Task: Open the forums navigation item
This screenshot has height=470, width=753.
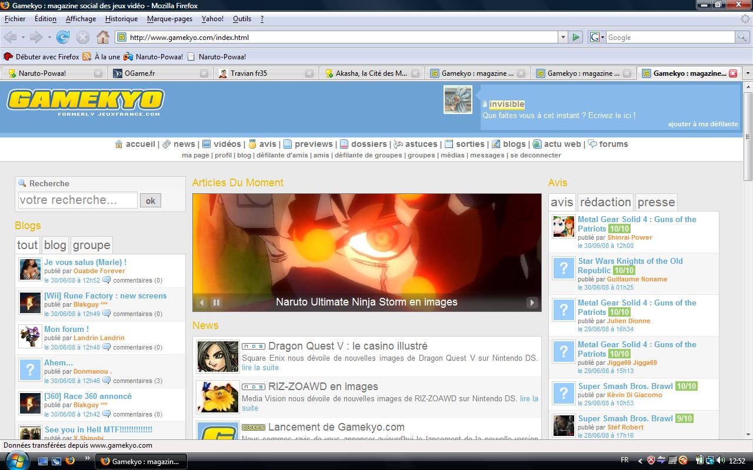Action: coord(608,144)
